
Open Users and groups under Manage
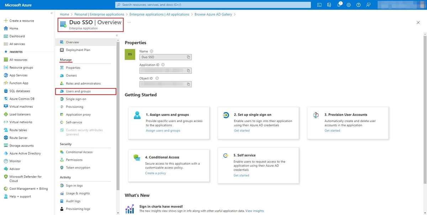point(86,91)
